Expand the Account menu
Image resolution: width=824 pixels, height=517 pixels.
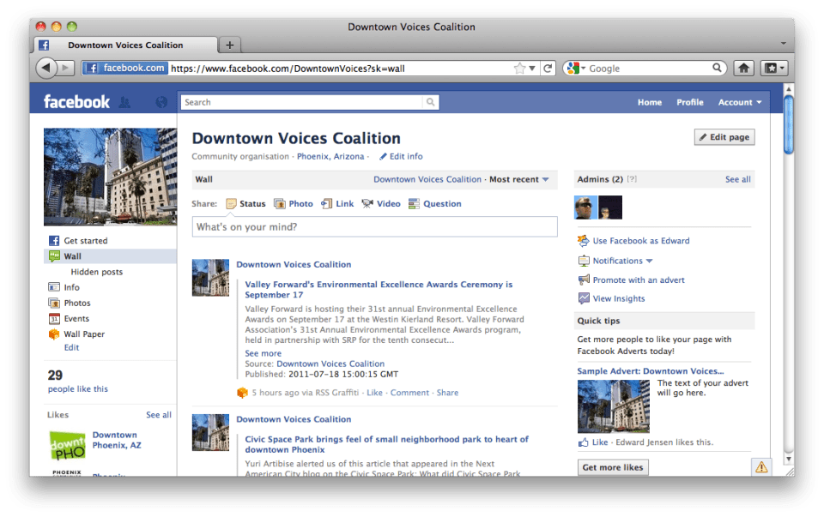pos(738,101)
